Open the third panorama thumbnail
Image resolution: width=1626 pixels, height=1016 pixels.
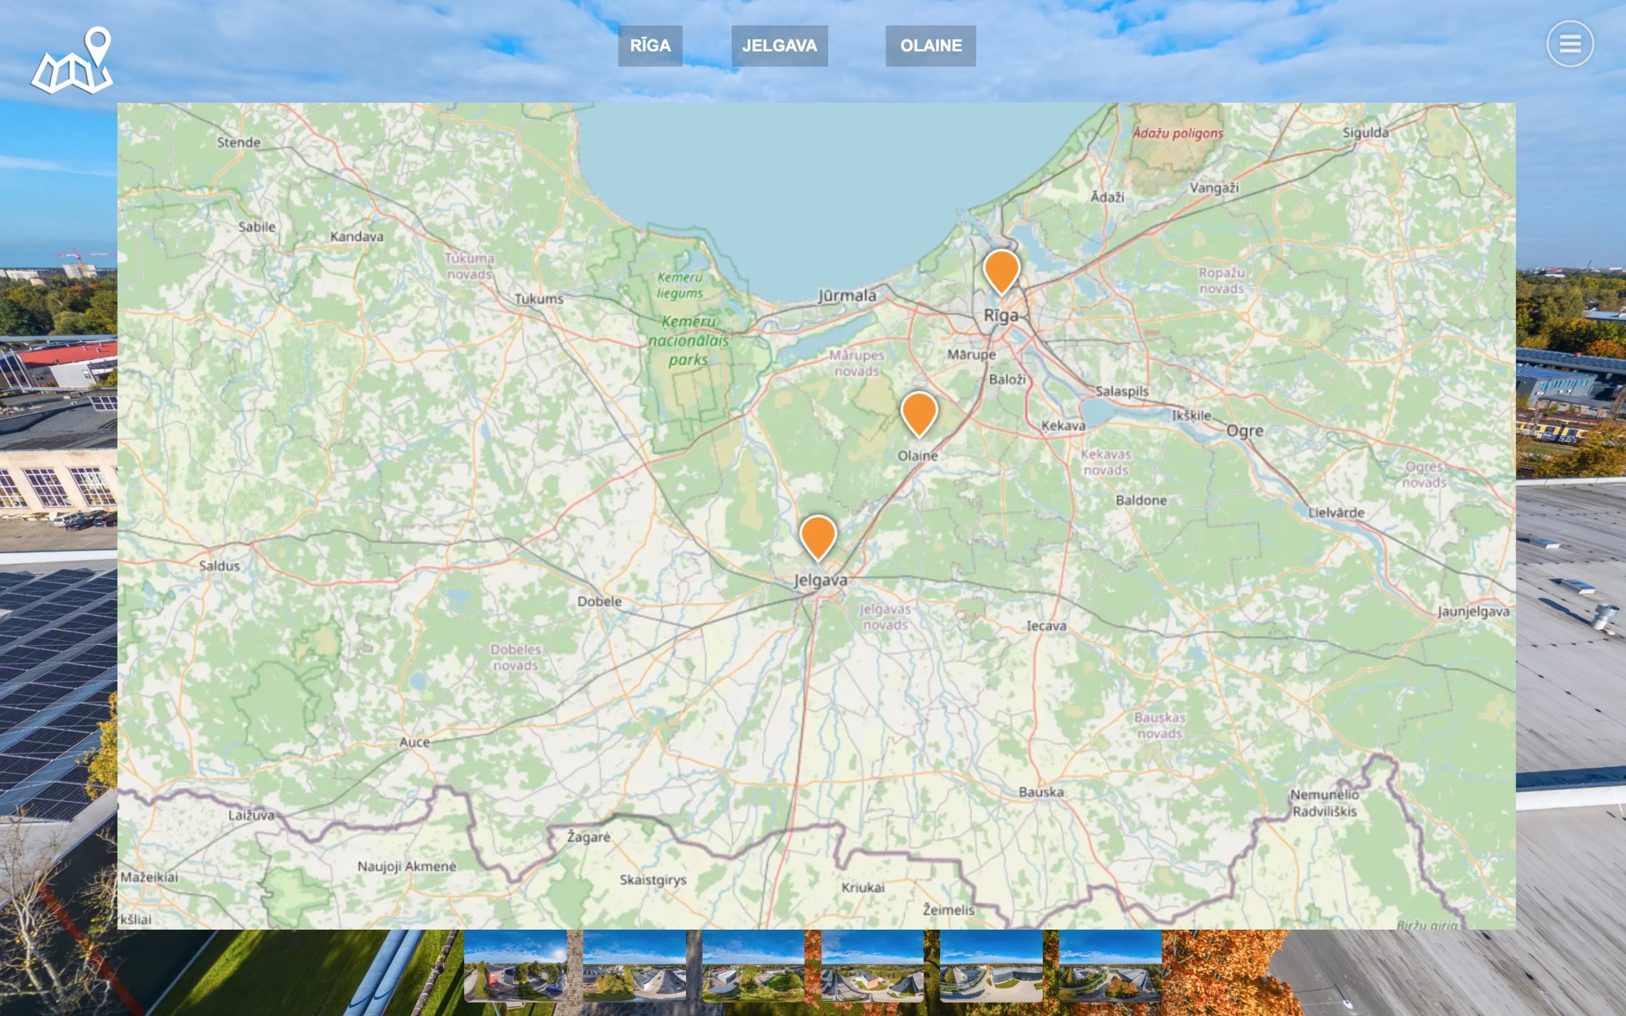(x=753, y=965)
